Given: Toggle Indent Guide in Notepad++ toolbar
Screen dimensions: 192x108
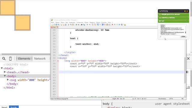Looking at the screenshot, I should 103,25.
